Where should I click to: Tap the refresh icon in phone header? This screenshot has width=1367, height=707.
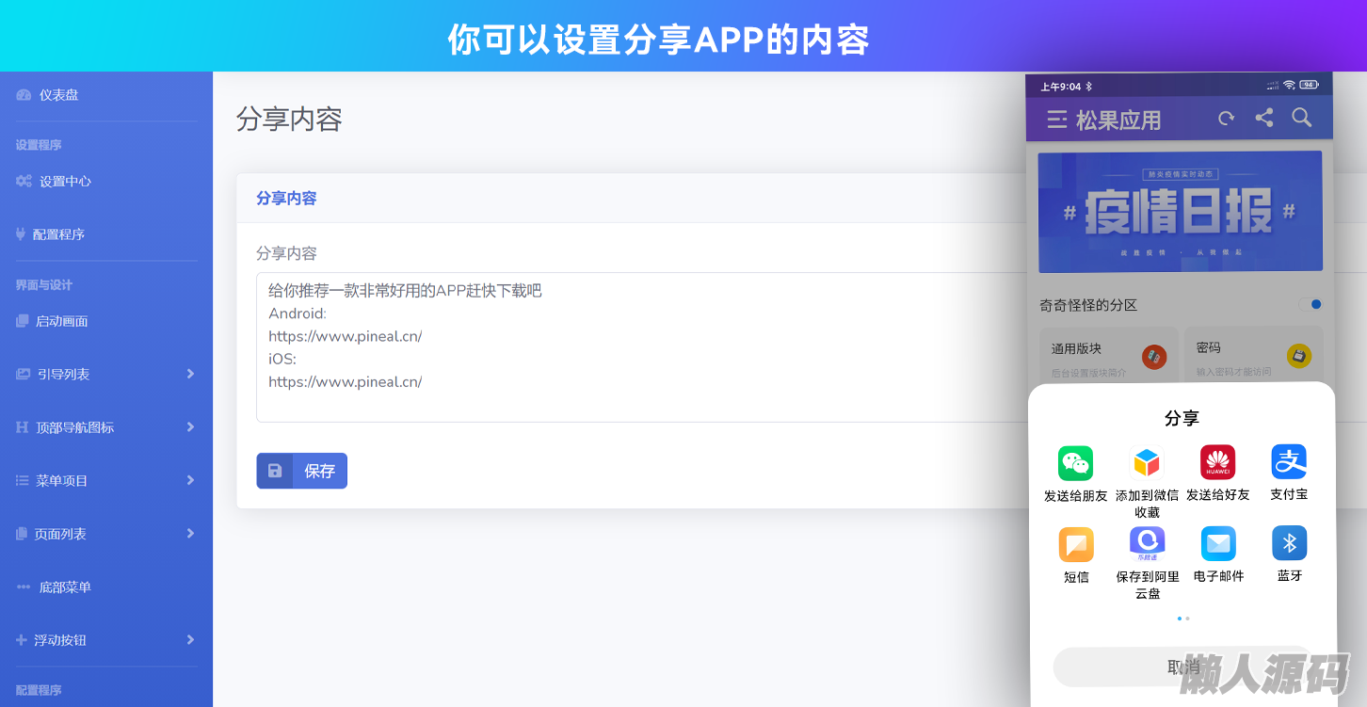[x=1226, y=119]
